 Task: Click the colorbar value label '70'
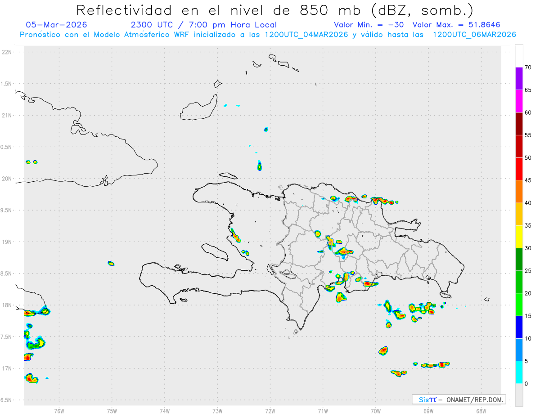[x=528, y=67]
